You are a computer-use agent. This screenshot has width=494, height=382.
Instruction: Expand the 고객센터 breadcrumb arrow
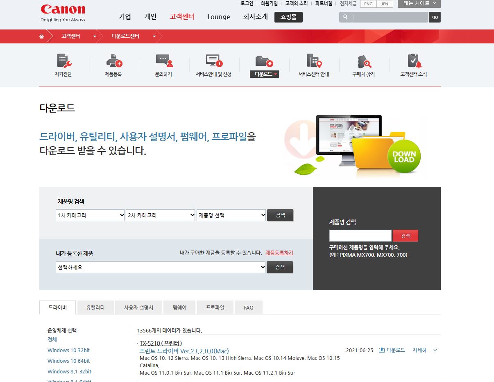point(95,36)
